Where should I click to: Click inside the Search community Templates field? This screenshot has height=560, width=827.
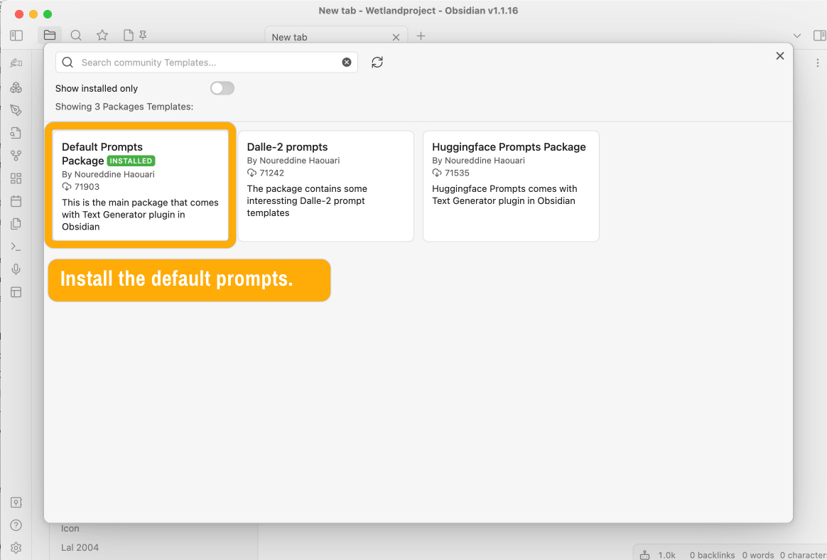(199, 62)
